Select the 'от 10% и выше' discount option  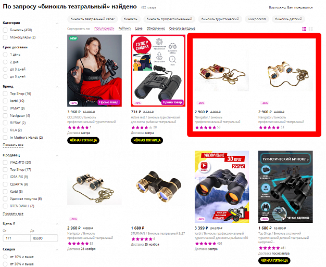tap(5, 257)
